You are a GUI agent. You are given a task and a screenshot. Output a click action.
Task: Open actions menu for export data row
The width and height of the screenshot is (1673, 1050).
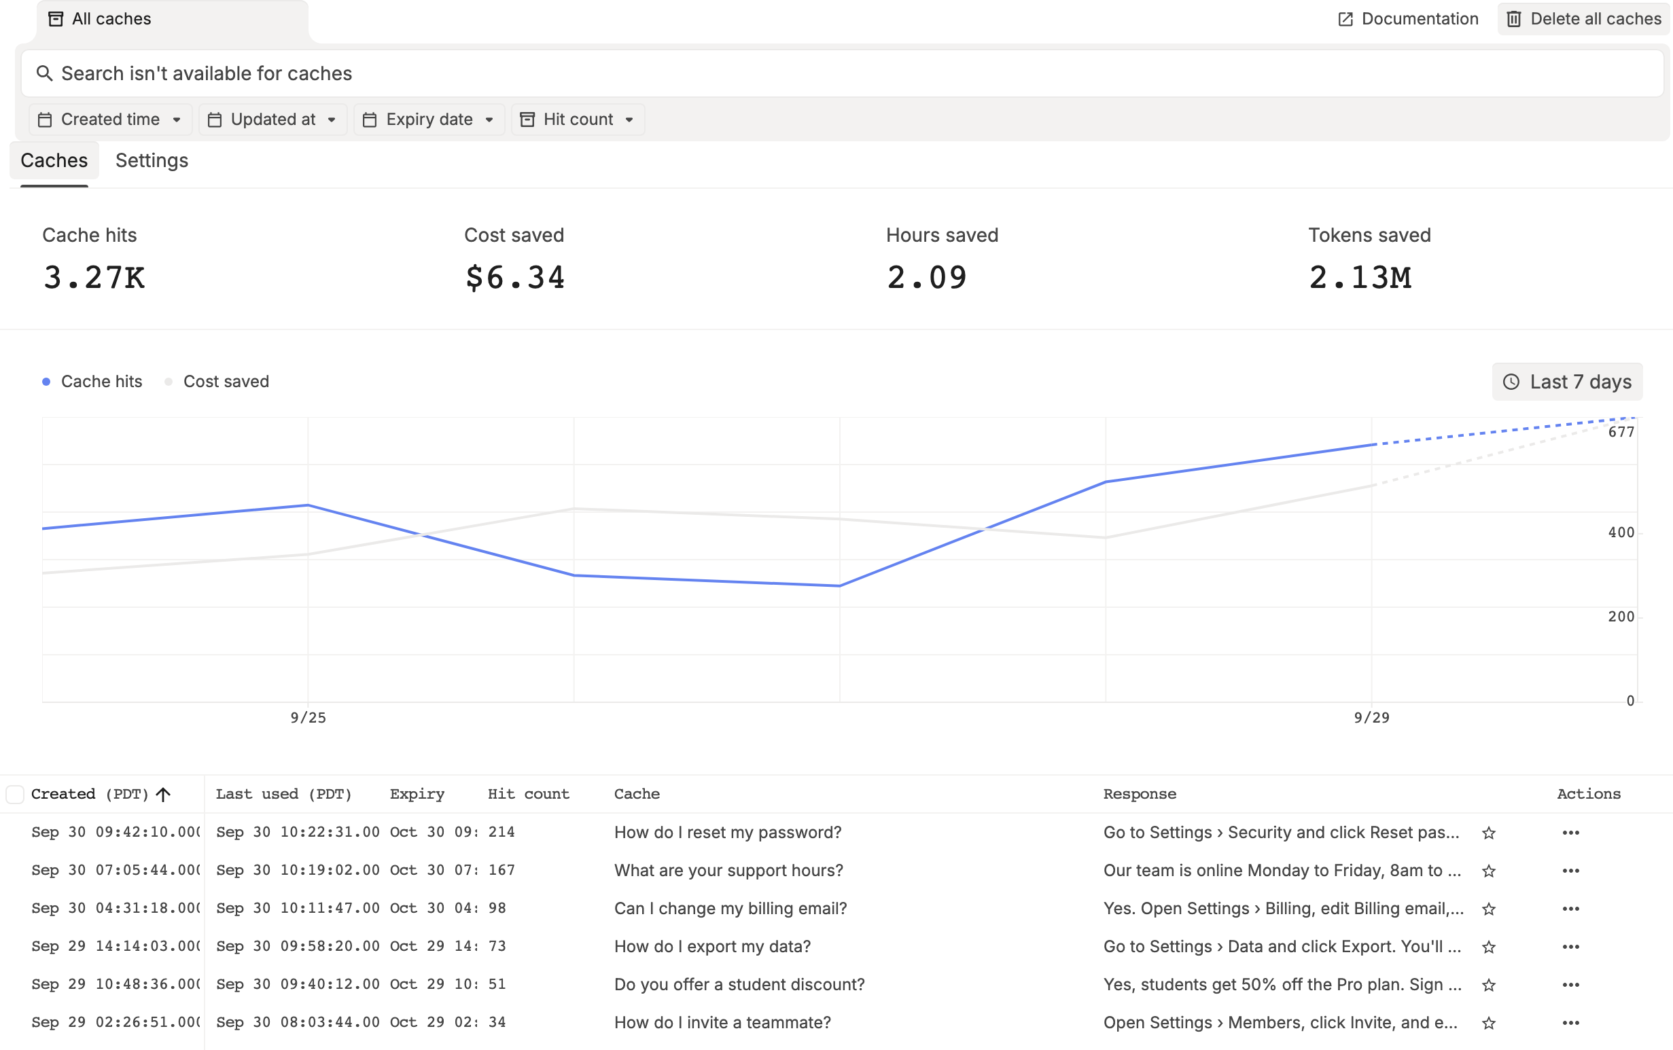tap(1571, 947)
